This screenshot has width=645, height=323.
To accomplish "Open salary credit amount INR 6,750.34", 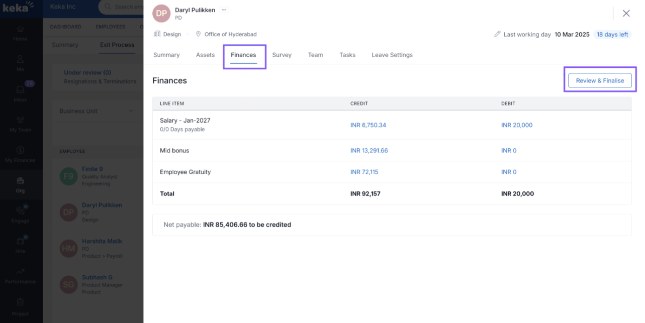I will (x=368, y=125).
